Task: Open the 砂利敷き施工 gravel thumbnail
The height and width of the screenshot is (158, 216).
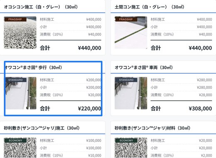Action: (x=20, y=148)
